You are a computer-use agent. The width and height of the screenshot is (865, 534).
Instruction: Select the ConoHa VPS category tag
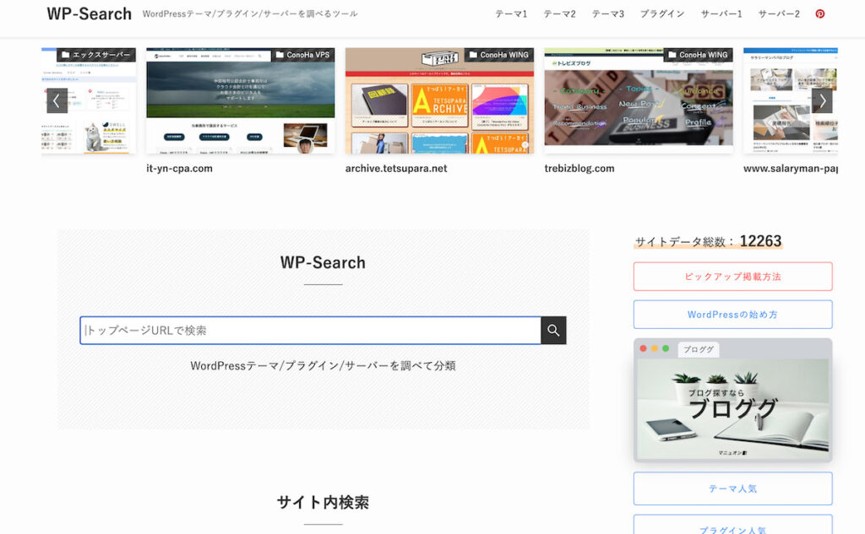[303, 55]
